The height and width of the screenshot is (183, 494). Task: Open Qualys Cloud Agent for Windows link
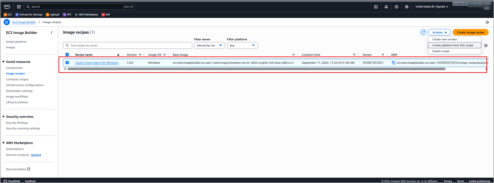pos(97,63)
